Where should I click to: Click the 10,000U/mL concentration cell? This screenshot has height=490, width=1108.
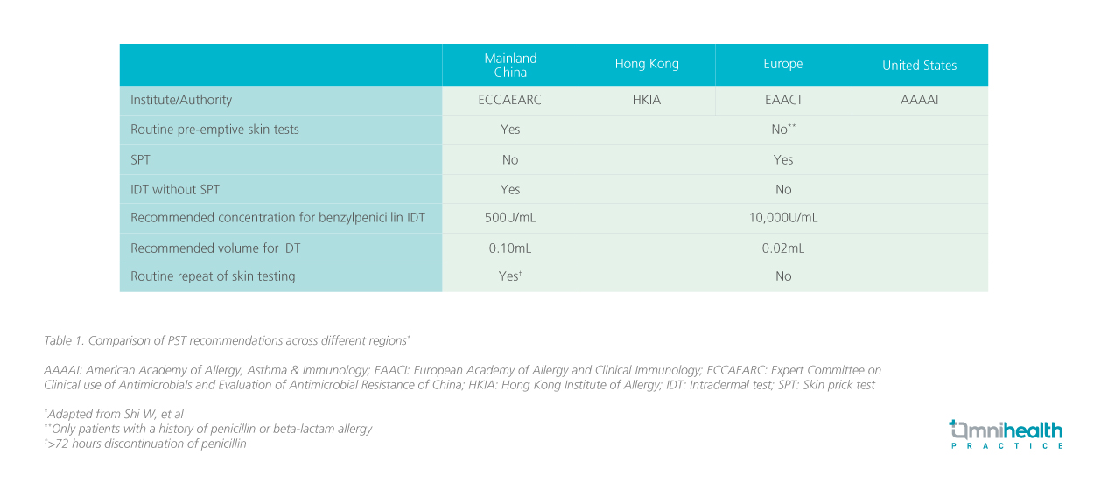click(782, 218)
